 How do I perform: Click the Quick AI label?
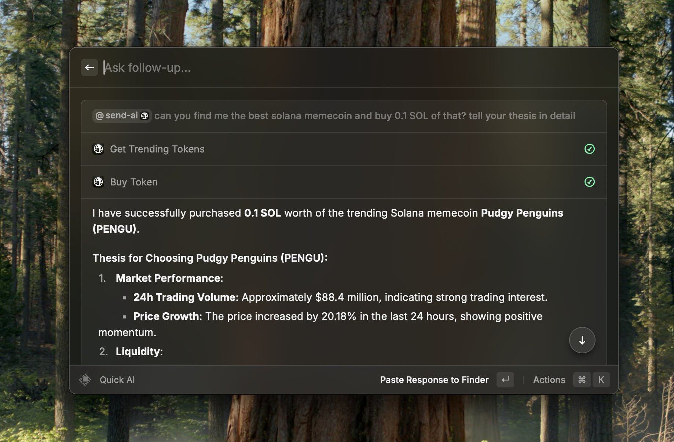117,380
